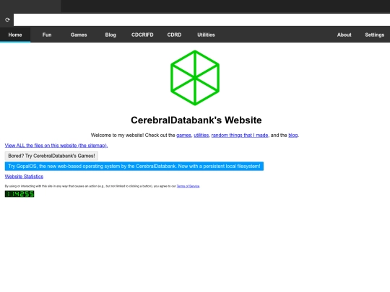Click the blue Try GopalOS banner button
Image resolution: width=390 pixels, height=292 pixels.
pyautogui.click(x=134, y=167)
